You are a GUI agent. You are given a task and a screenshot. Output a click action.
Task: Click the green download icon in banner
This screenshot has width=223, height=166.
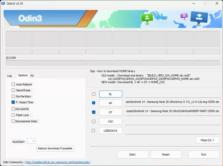point(146,18)
